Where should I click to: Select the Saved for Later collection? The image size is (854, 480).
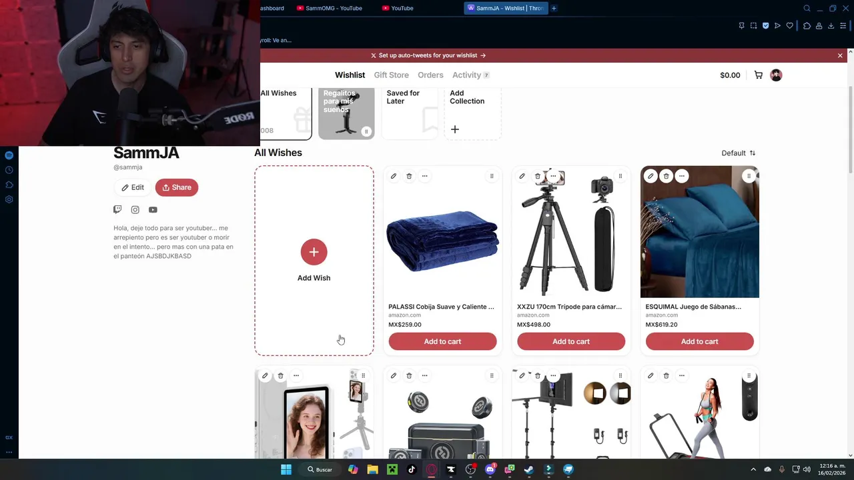click(x=410, y=113)
